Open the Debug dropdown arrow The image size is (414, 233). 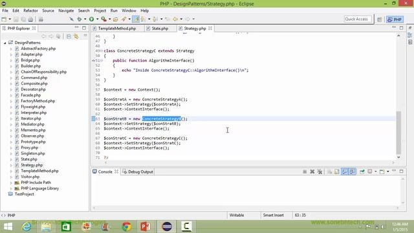tap(85, 19)
